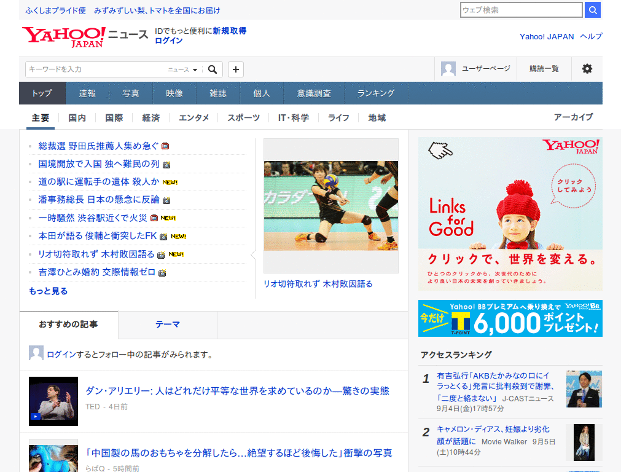The height and width of the screenshot is (472, 629).
Task: Click the volleyball player photo
Action: click(331, 206)
